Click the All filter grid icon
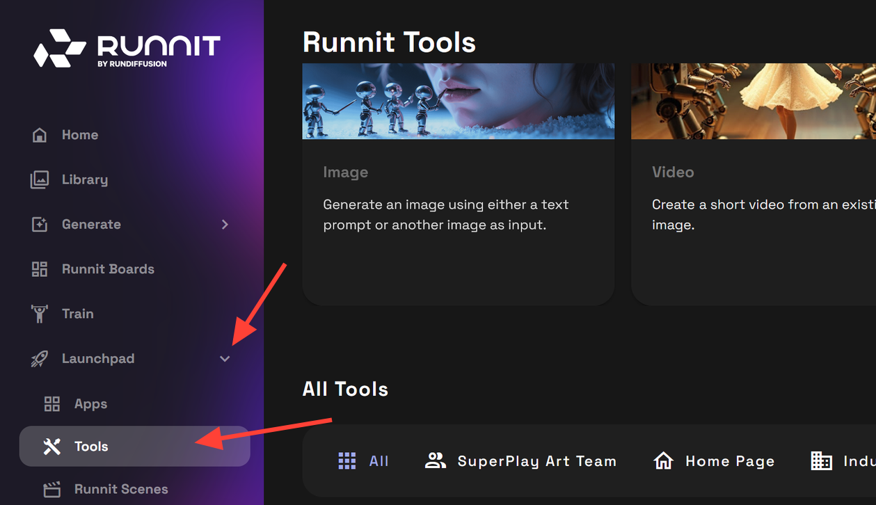 click(x=347, y=461)
